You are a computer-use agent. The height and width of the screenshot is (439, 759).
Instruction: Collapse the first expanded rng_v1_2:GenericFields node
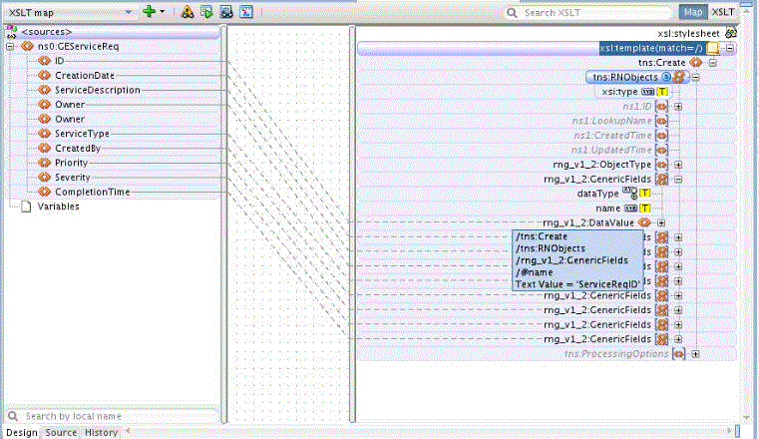pos(678,180)
